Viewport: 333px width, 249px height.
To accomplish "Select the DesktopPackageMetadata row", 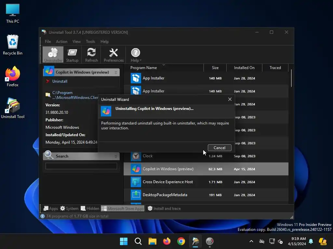I will point(206,195).
